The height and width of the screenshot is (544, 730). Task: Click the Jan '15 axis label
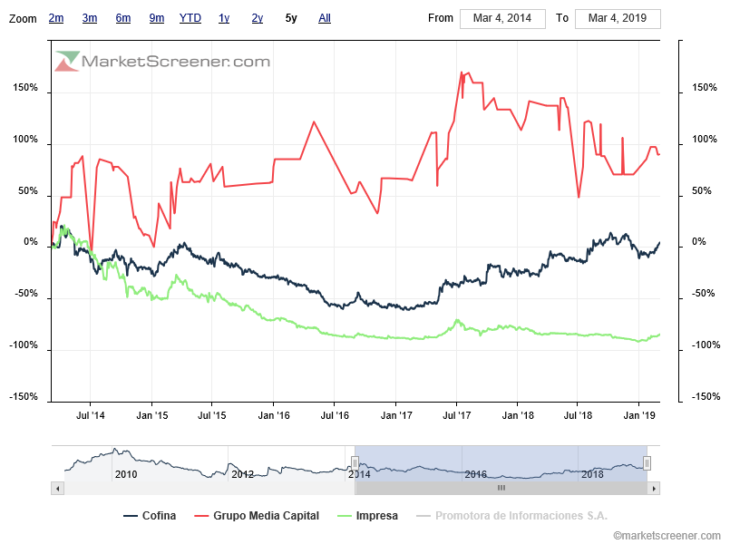coord(151,415)
